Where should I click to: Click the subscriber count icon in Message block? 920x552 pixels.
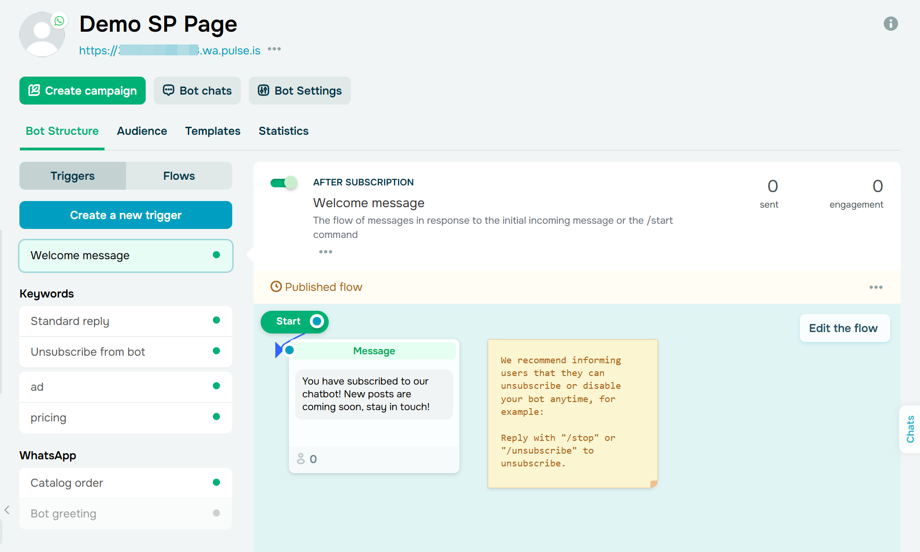click(x=301, y=459)
